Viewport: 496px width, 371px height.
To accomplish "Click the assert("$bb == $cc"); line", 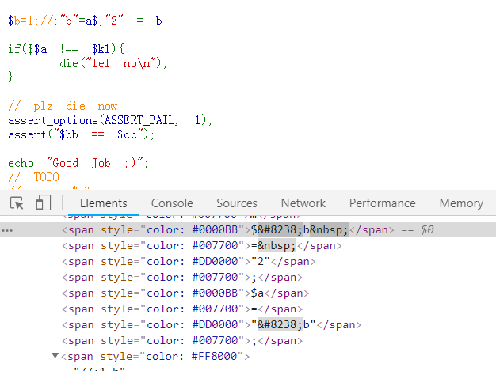I will tap(81, 134).
